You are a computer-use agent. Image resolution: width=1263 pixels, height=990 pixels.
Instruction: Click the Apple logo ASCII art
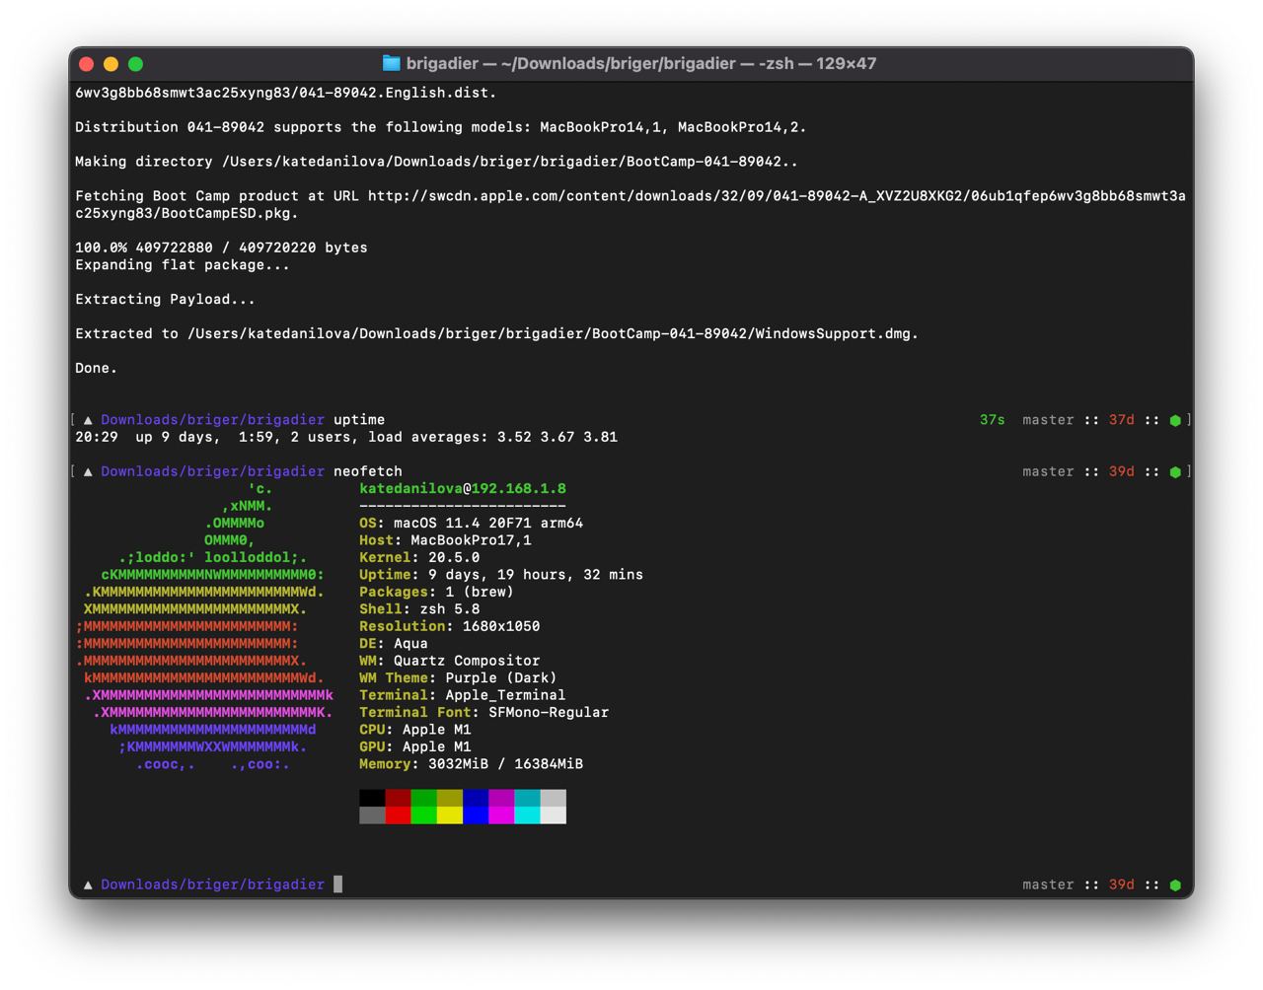point(204,627)
